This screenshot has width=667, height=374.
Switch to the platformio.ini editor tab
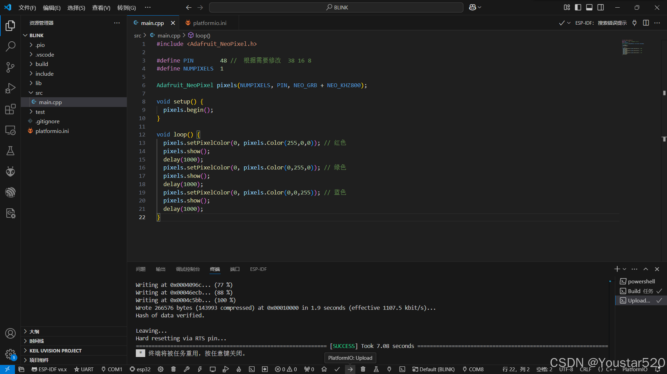click(x=209, y=23)
